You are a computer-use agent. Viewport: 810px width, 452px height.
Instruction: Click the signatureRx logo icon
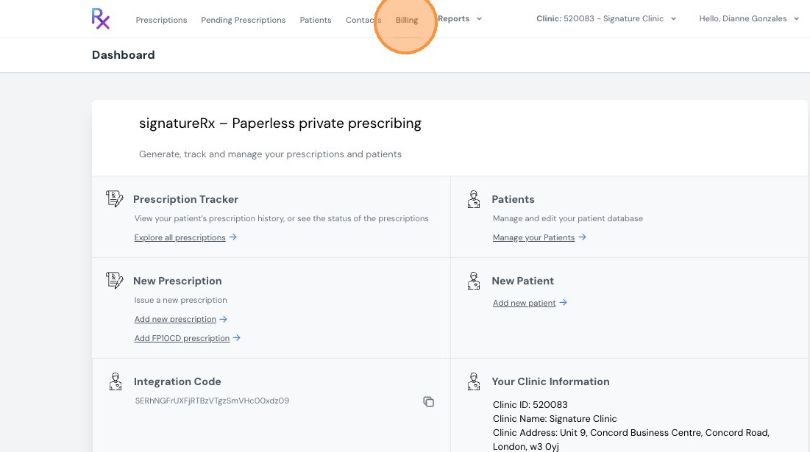(x=101, y=18)
